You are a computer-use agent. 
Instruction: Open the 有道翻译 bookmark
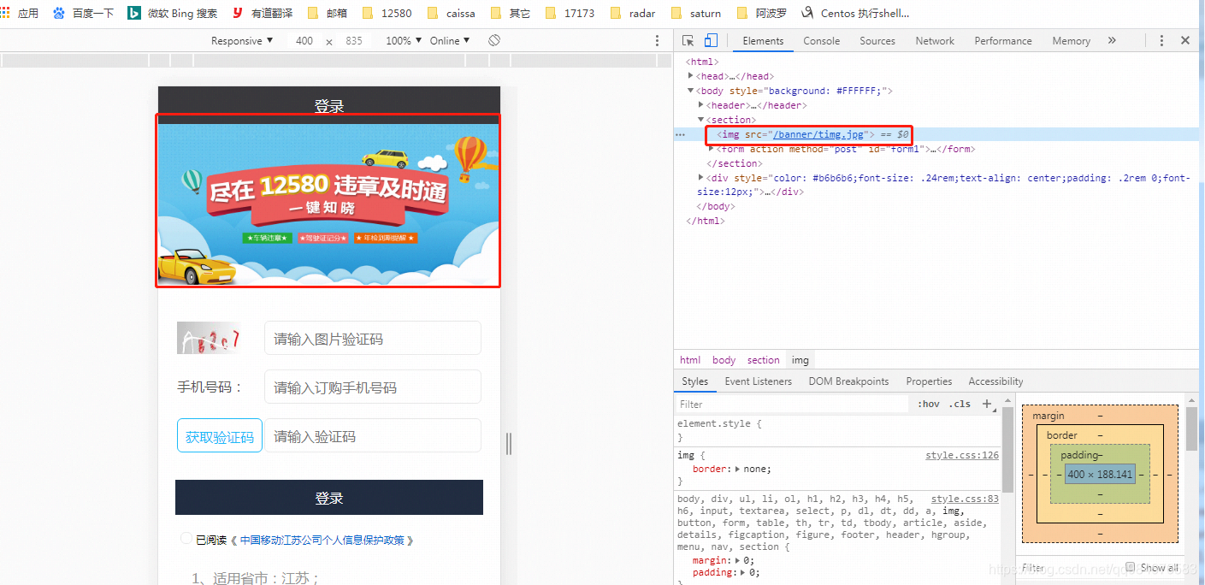(262, 13)
